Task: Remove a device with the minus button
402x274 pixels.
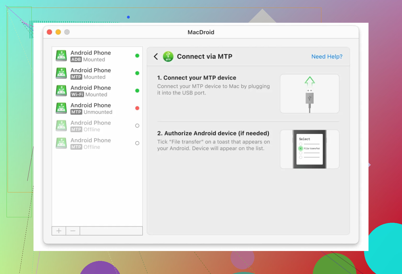Action: (73, 231)
